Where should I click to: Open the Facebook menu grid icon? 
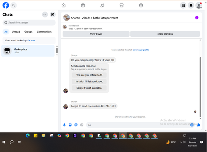pos(183,5)
